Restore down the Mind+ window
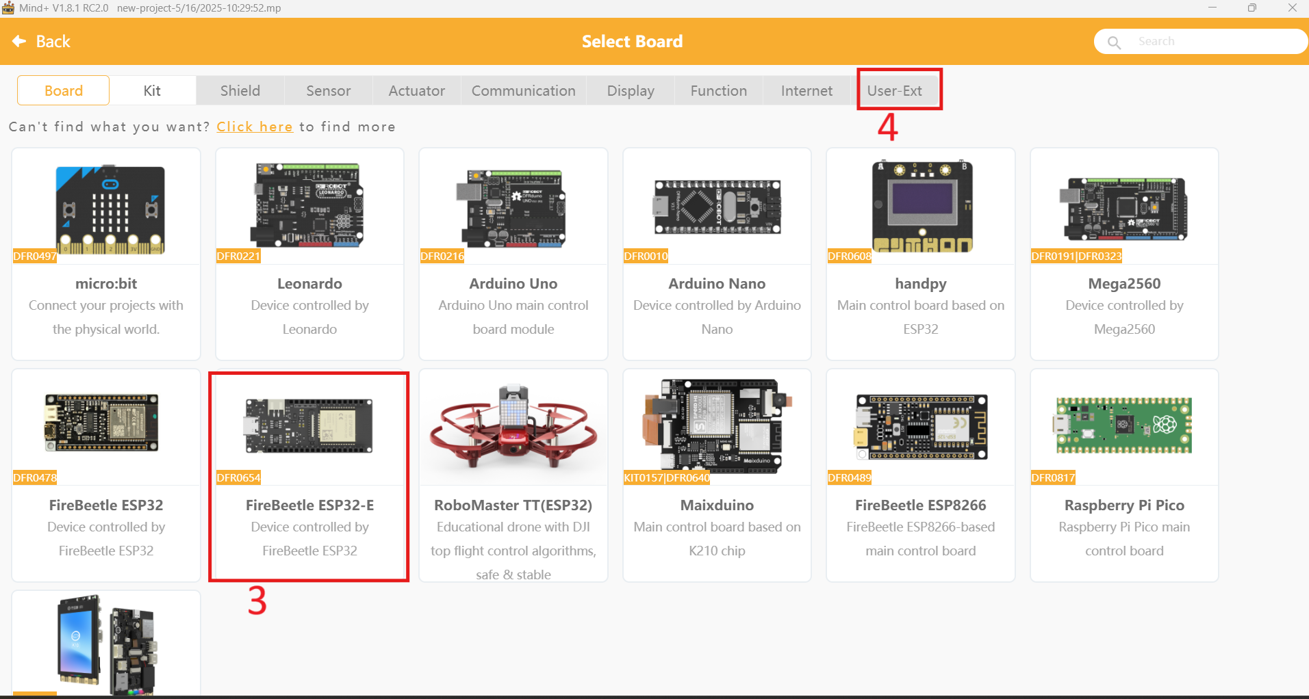Image resolution: width=1309 pixels, height=699 pixels. [1252, 8]
